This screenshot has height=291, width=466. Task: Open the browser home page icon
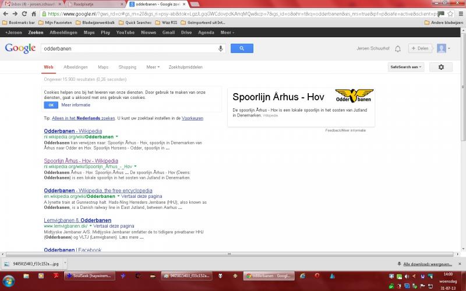[x=34, y=13]
